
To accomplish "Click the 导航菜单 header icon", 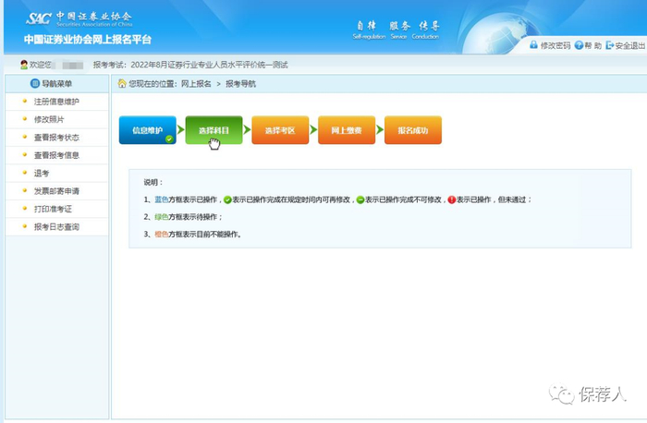I will [35, 83].
